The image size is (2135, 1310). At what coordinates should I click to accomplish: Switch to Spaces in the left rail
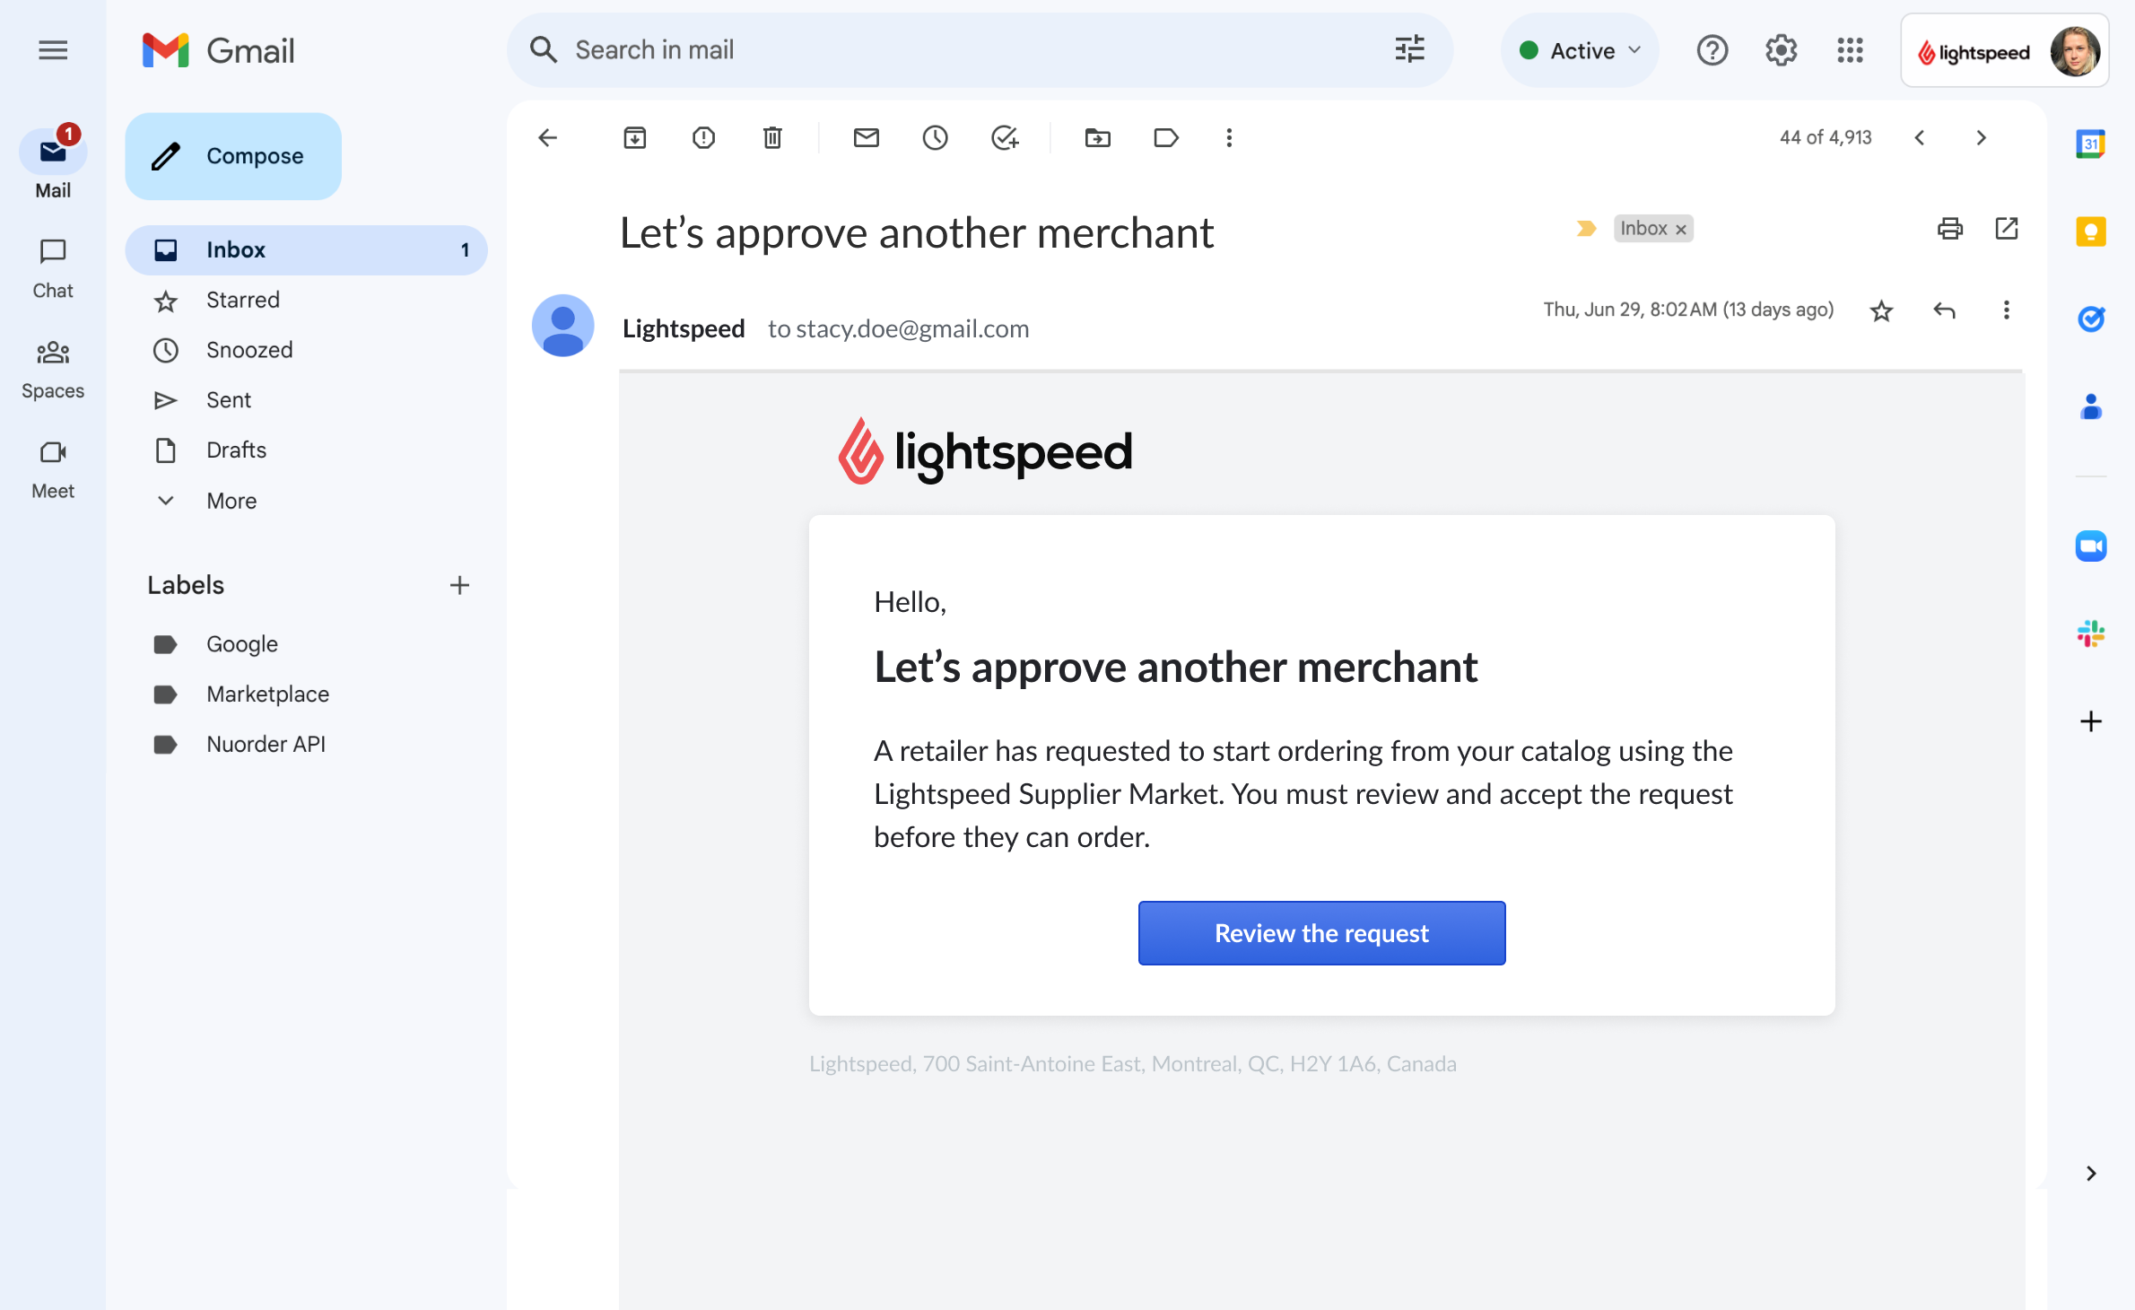click(x=53, y=369)
